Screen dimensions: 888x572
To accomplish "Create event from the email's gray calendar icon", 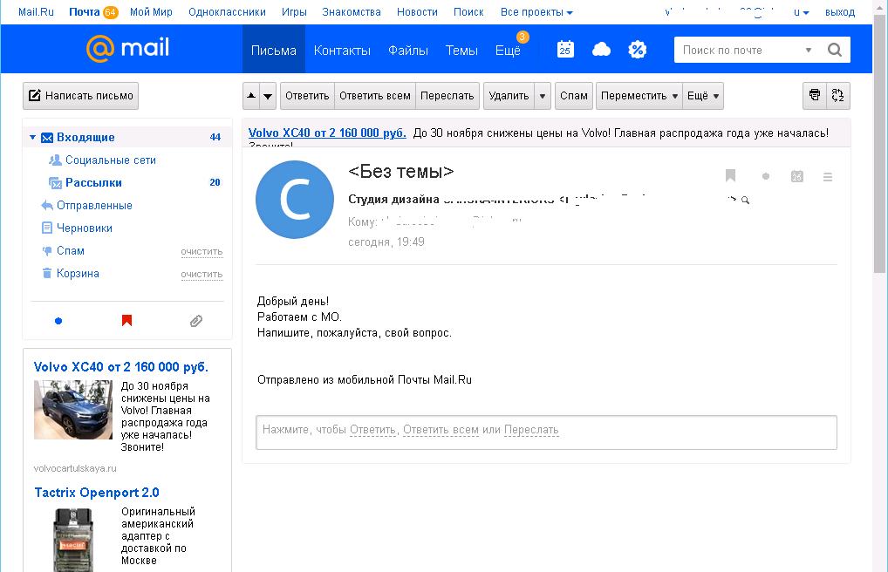I will (796, 176).
